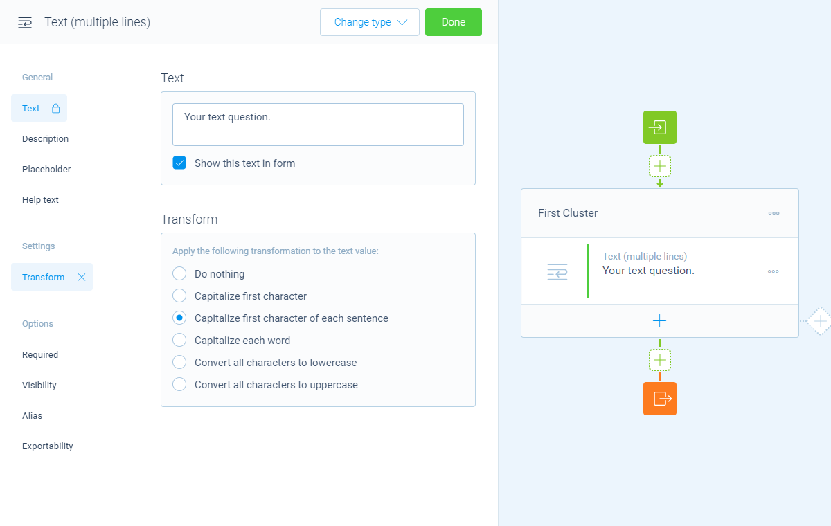Add block below the entry node
Viewport: 831px width, 526px height.
pos(660,166)
